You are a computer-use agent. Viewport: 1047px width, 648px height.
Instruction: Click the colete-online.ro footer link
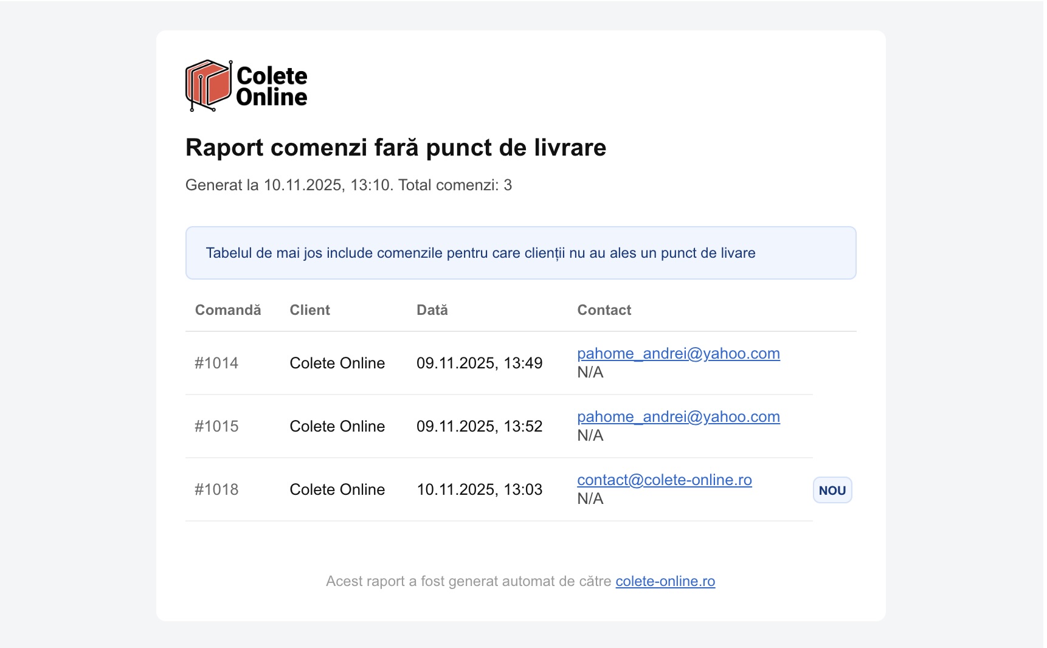(665, 581)
